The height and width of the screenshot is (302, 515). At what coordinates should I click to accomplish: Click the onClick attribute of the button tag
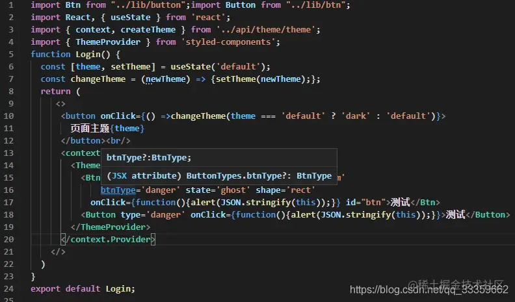coord(118,116)
